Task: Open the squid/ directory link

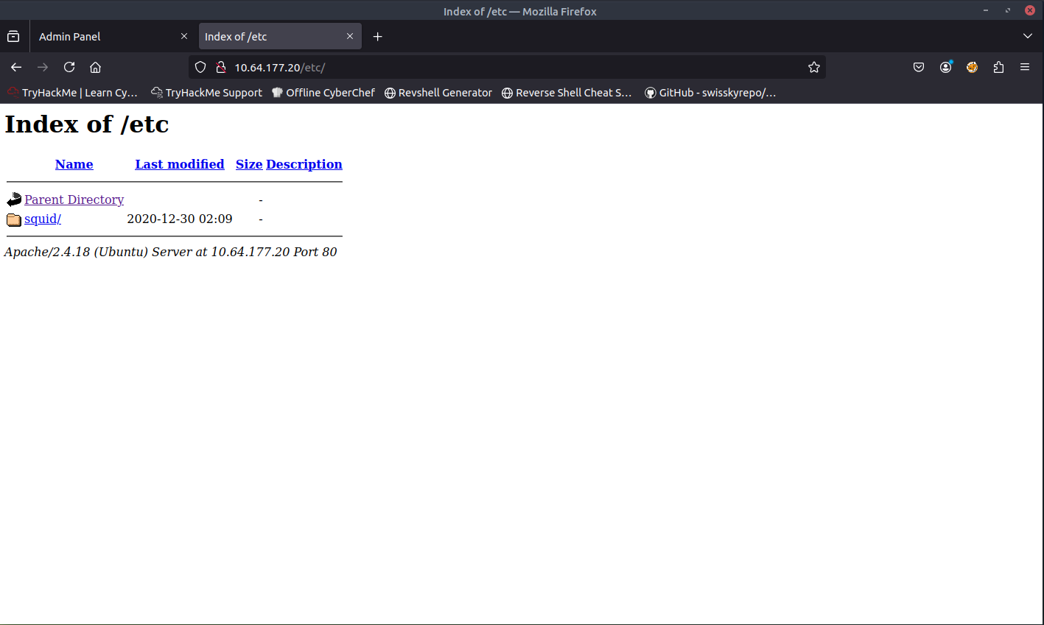Action: [x=43, y=219]
